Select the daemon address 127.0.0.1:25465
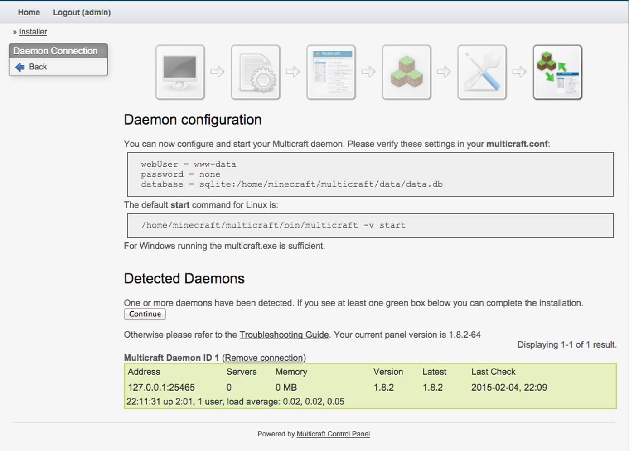The image size is (629, 451). (x=161, y=388)
